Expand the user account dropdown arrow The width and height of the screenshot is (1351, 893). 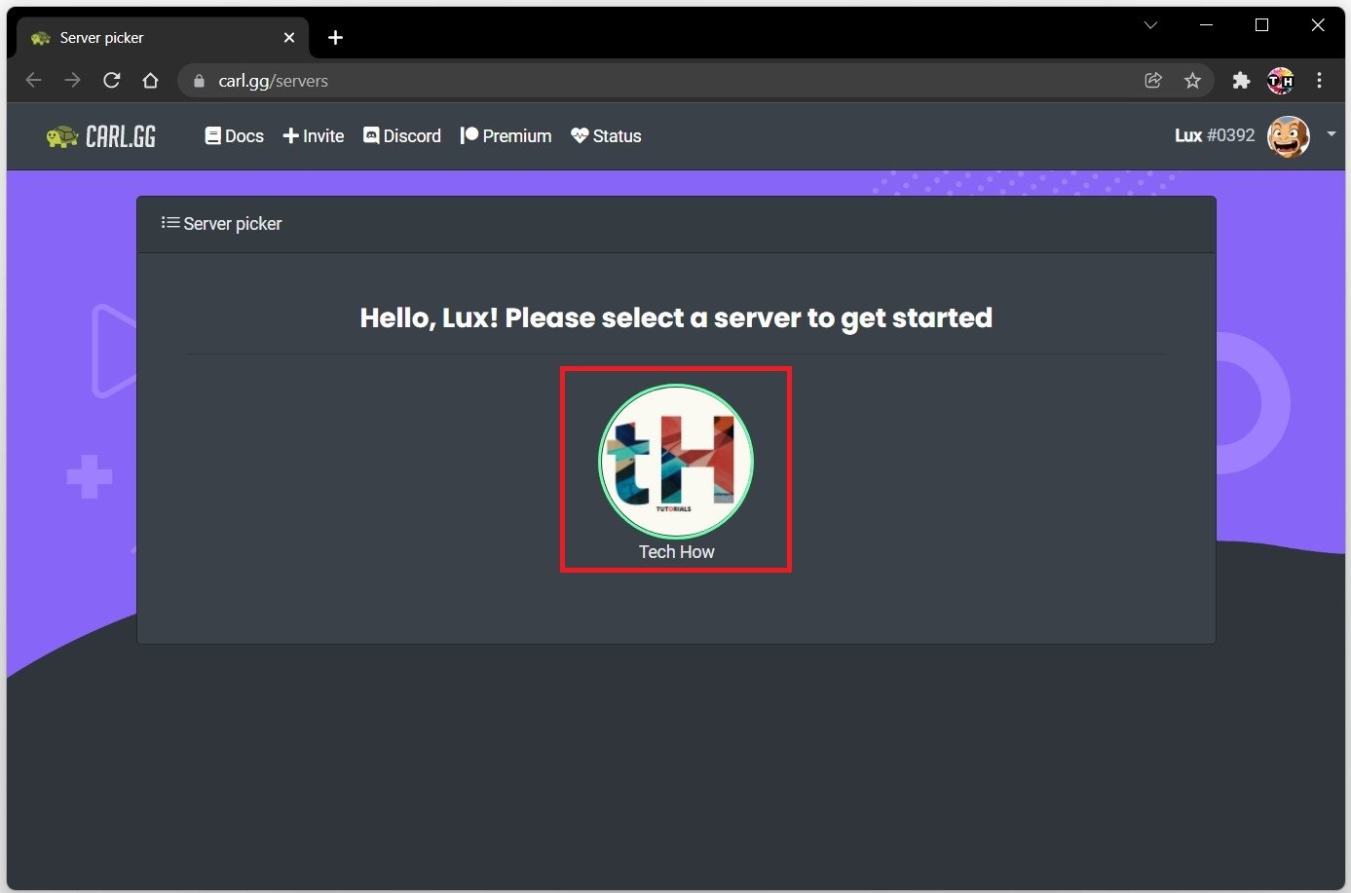click(x=1331, y=134)
